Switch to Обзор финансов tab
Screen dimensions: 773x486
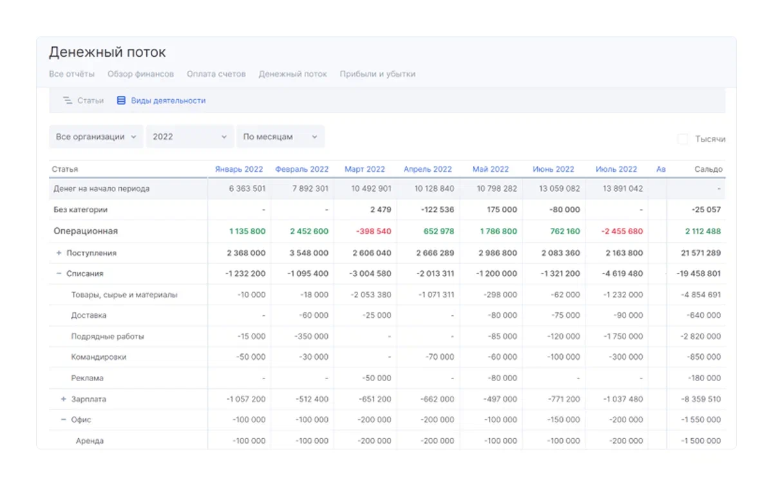(x=140, y=74)
